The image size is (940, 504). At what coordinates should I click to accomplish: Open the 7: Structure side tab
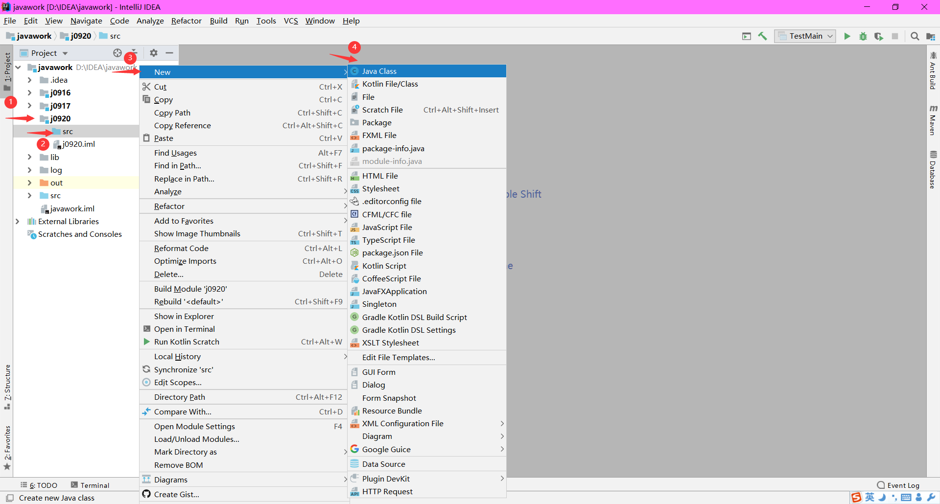[7, 387]
